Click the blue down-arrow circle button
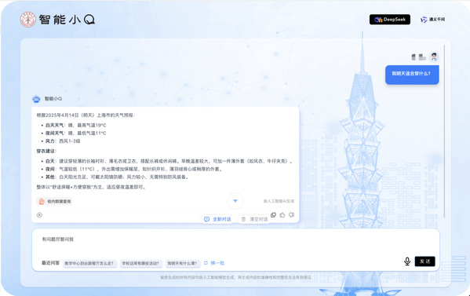The image size is (470, 296). coord(235,201)
